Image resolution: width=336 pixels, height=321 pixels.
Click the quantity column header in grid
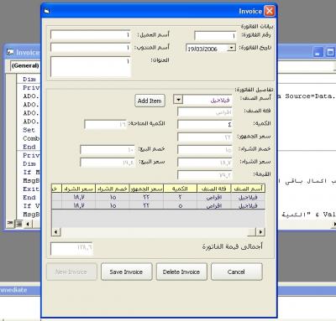tap(181, 189)
